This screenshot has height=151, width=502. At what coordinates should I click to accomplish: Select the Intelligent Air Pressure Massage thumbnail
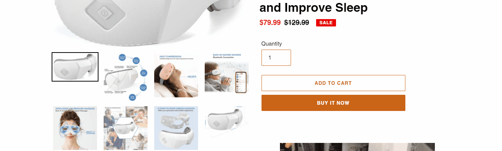coord(75,128)
